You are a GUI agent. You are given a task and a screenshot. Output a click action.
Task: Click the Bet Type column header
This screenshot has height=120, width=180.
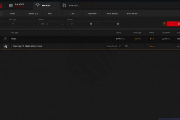tap(14, 33)
